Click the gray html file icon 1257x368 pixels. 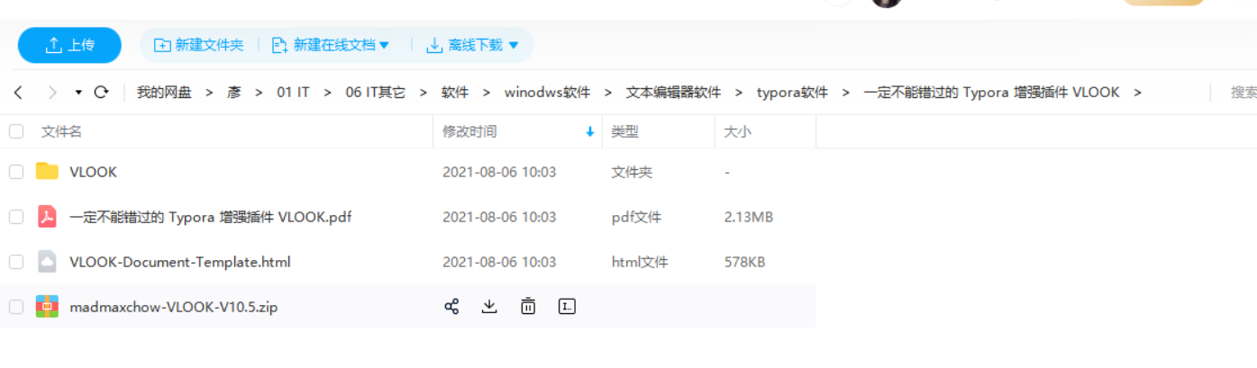[47, 262]
